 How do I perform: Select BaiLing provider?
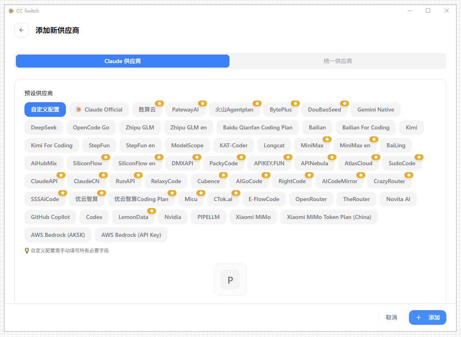pyautogui.click(x=396, y=145)
